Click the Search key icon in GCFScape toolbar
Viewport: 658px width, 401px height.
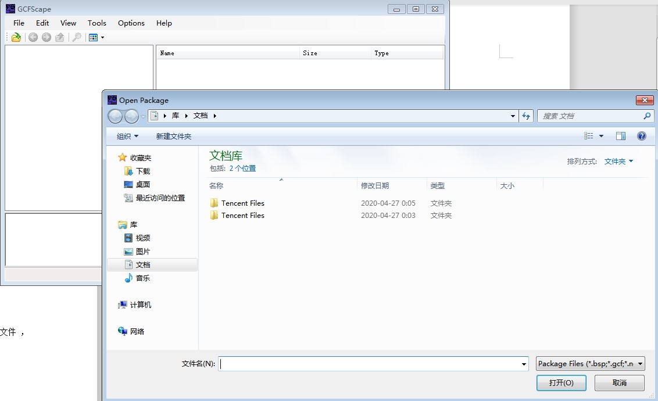[77, 37]
